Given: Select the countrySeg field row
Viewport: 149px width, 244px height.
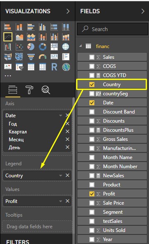Looking at the screenshot, I should tap(112, 94).
